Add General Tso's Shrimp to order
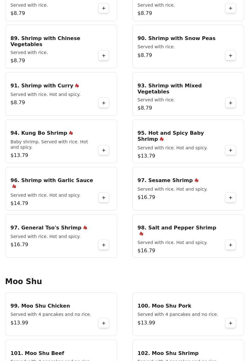The height and width of the screenshot is (361, 249). tap(104, 245)
